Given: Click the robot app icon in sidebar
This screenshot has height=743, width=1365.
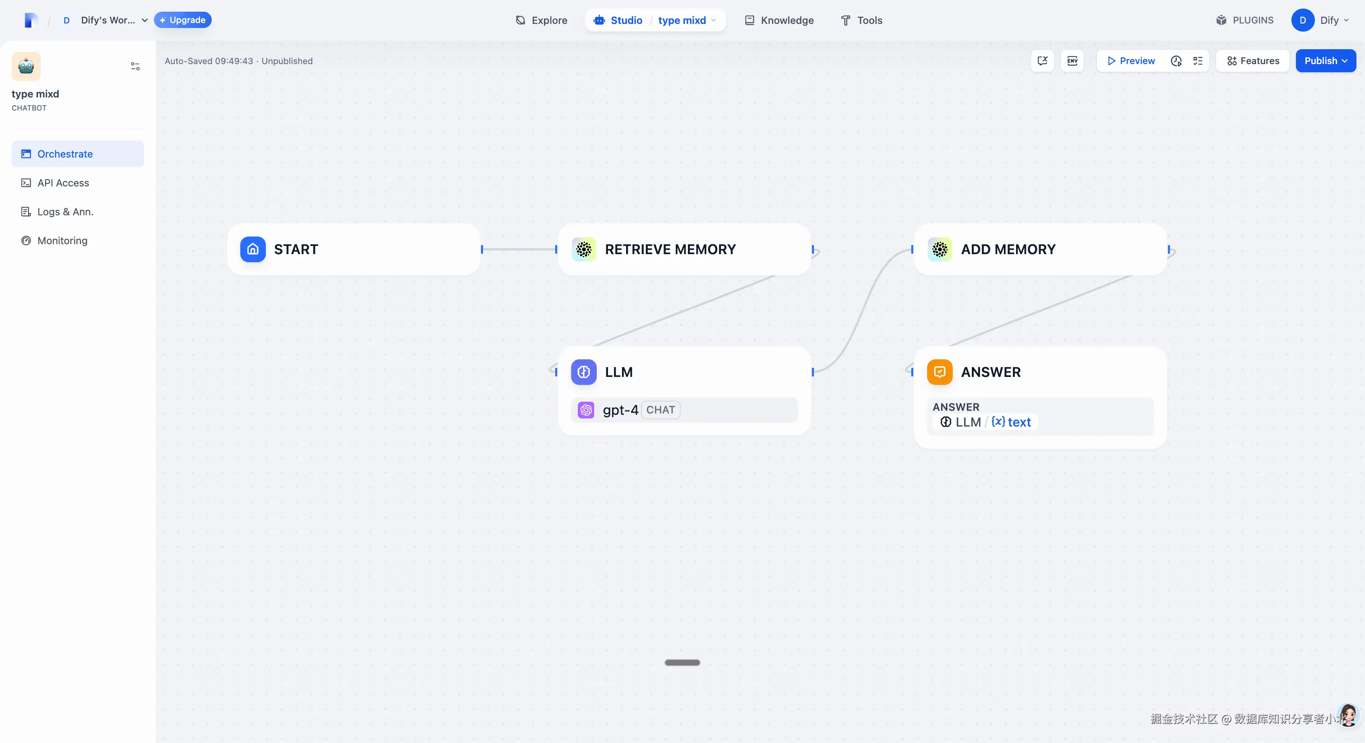Looking at the screenshot, I should pyautogui.click(x=26, y=66).
